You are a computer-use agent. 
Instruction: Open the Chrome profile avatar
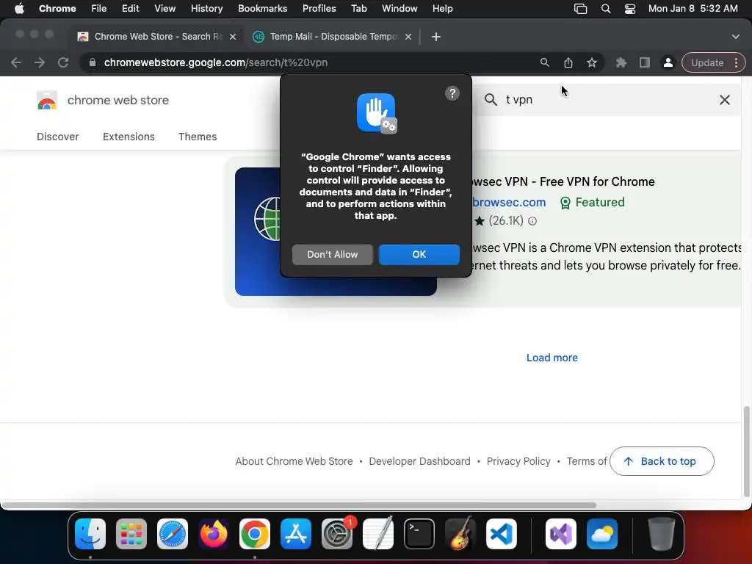[668, 62]
